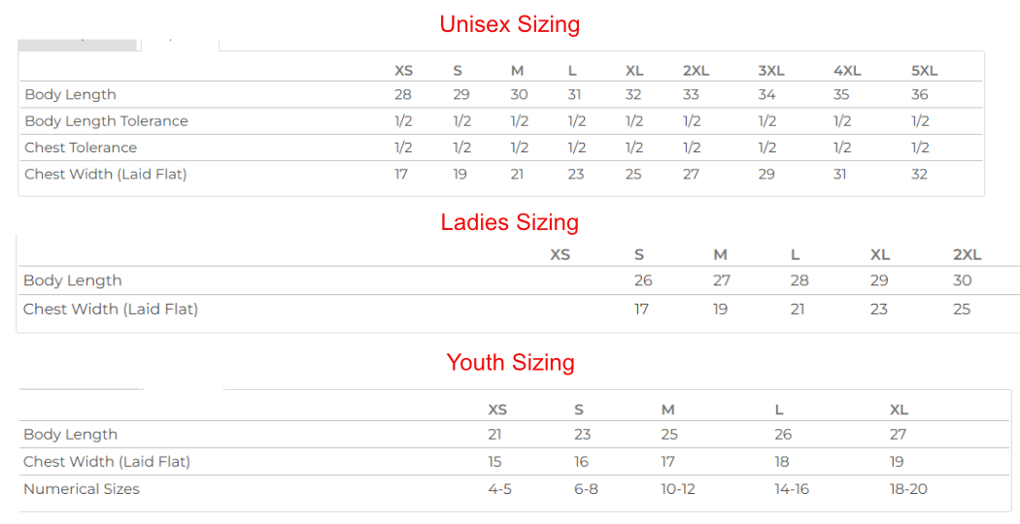Click the 3XL column header in Unisex table
This screenshot has height=524, width=1020.
770,71
